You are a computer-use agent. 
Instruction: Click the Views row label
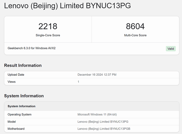[x=12, y=82]
